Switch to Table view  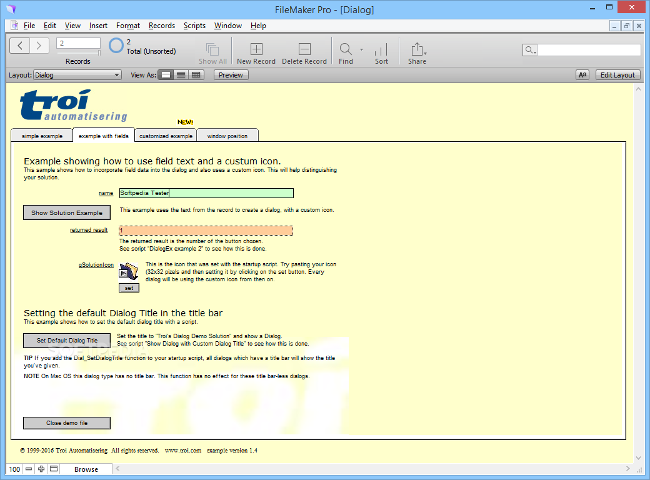tap(196, 75)
